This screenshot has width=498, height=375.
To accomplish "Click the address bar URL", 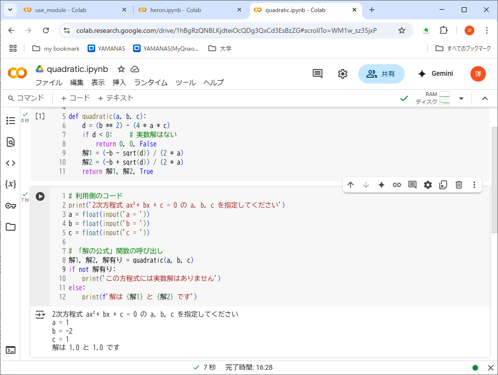I will coord(226,30).
